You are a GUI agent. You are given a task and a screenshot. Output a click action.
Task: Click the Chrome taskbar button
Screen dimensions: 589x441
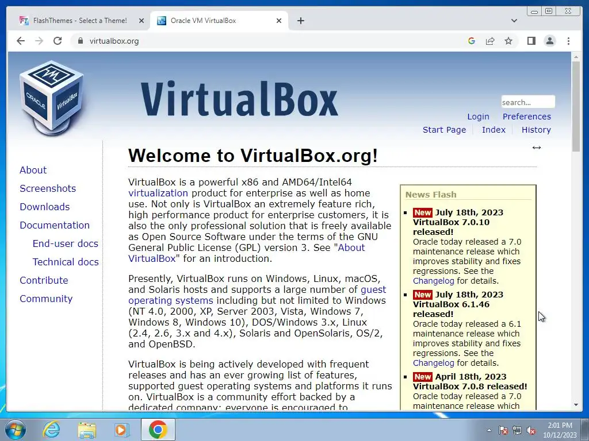coord(158,430)
